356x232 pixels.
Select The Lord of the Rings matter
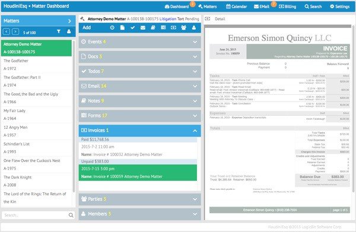pos(36,198)
